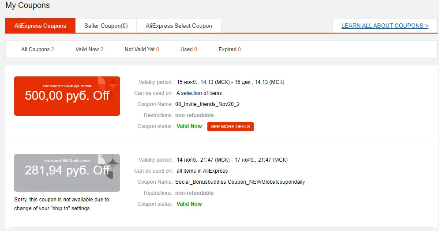Viewport: 439px width, 231px height.
Task: Click the My Coupons heading
Action: [x=27, y=5]
